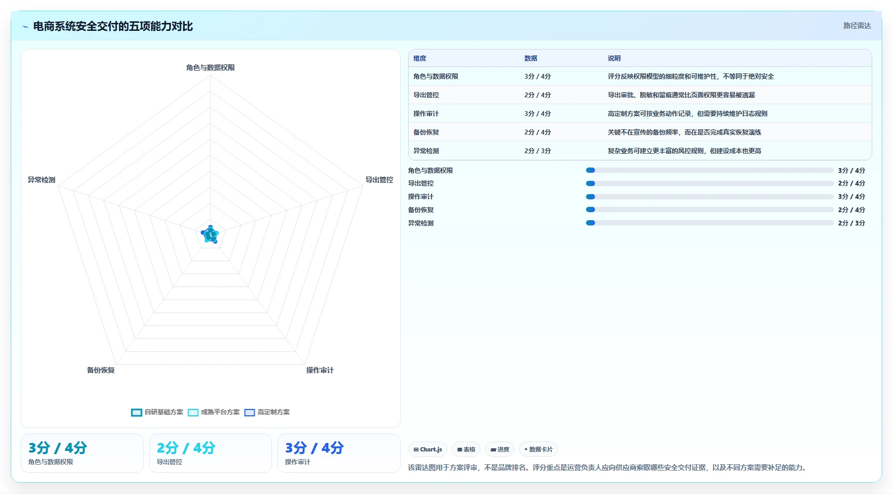Click the 异常检测 progress bar

click(x=709, y=223)
